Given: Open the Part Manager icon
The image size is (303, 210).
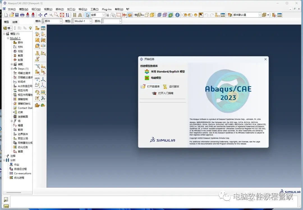Looking at the screenshot, I should 43,28.
